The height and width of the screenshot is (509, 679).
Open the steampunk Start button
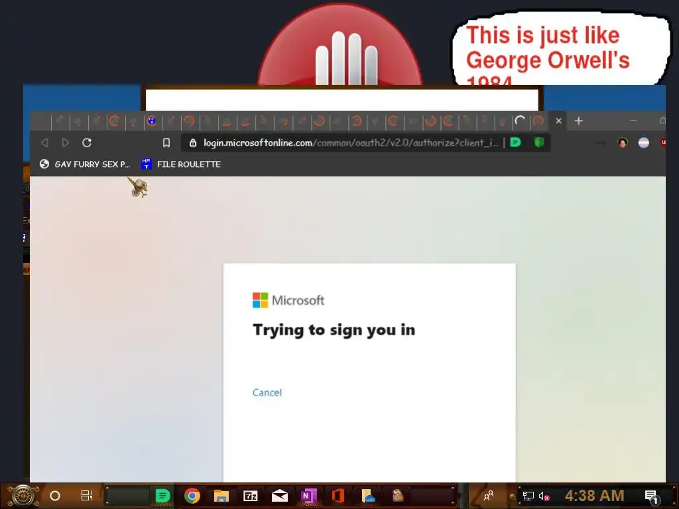pos(23,496)
